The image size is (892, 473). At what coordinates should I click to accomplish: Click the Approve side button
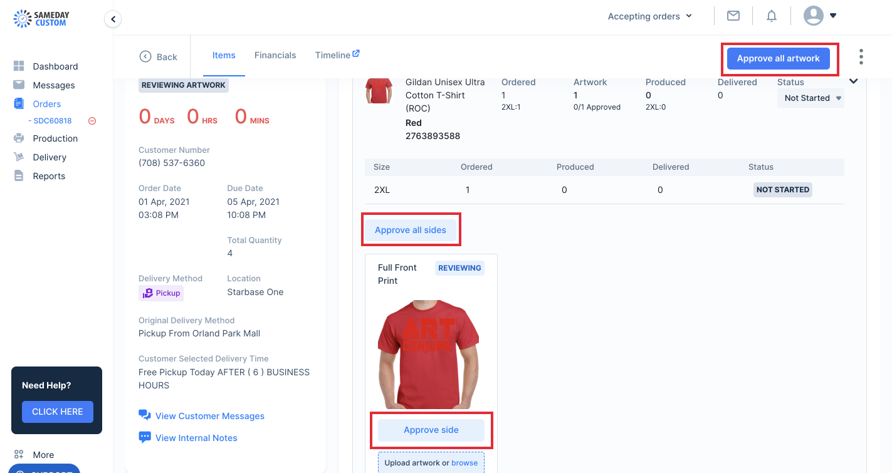pyautogui.click(x=431, y=430)
